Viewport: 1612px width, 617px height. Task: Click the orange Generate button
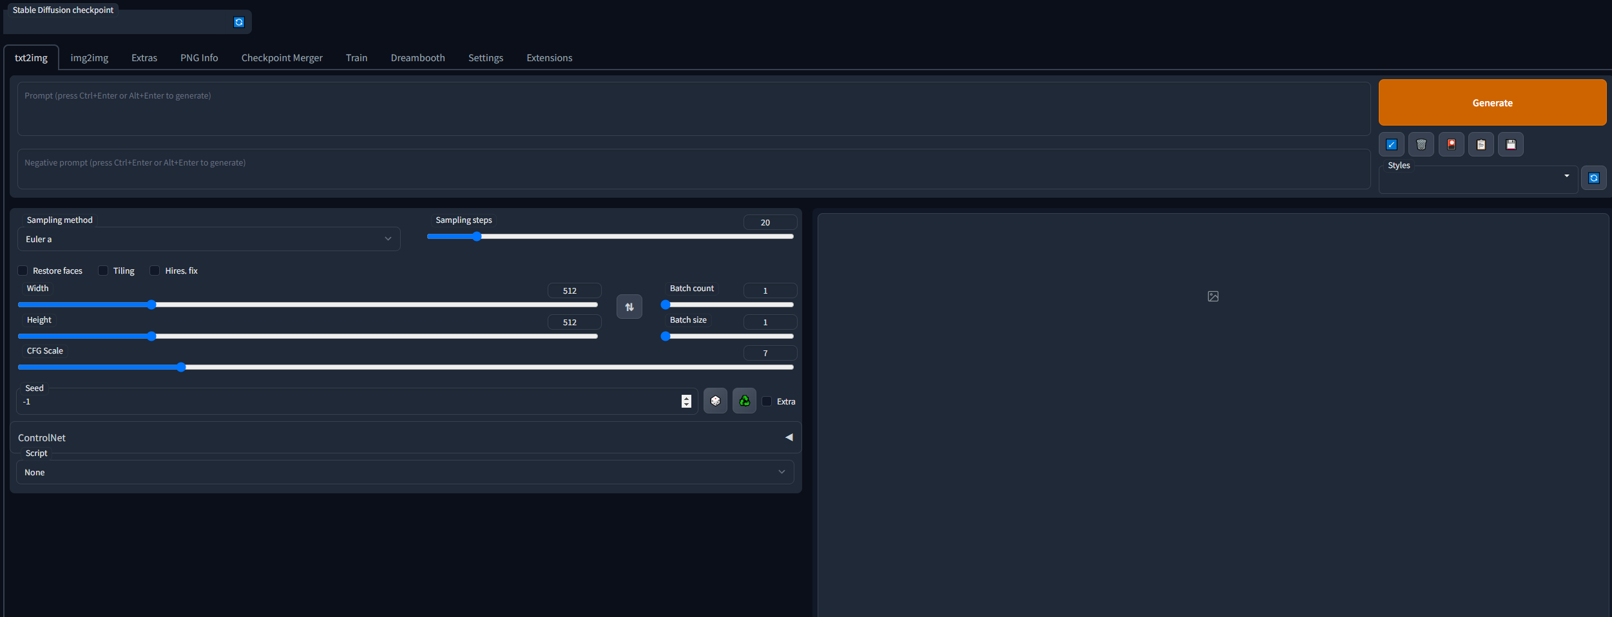tap(1492, 102)
